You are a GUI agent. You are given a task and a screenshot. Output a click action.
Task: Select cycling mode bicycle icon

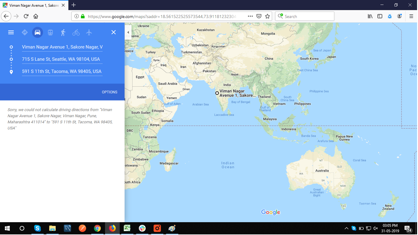[x=76, y=32]
